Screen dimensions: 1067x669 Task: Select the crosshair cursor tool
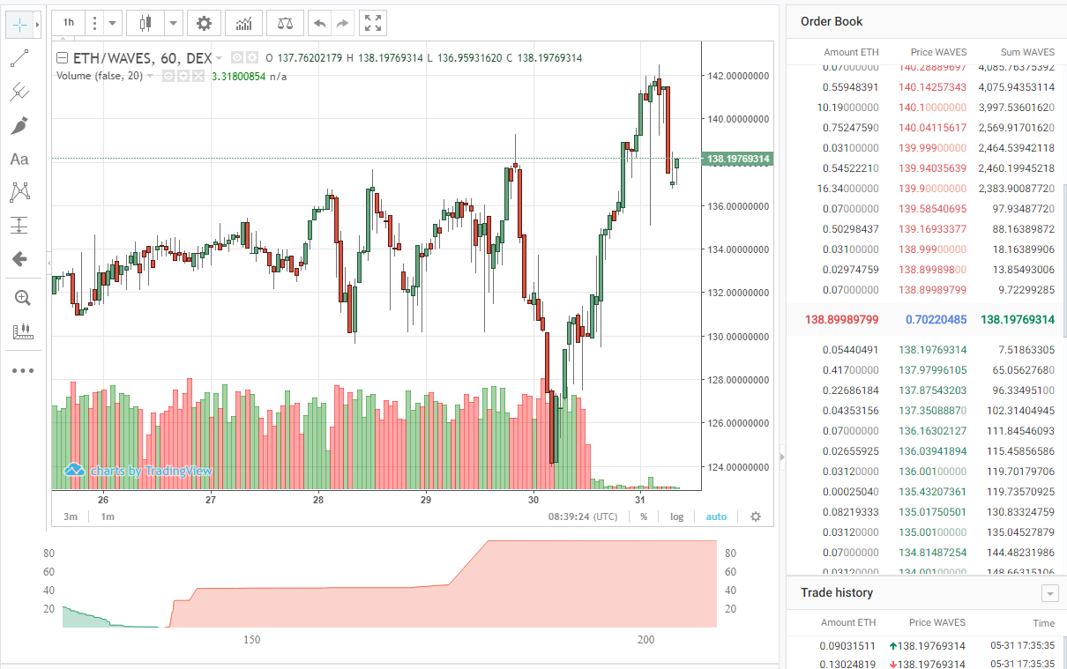19,25
